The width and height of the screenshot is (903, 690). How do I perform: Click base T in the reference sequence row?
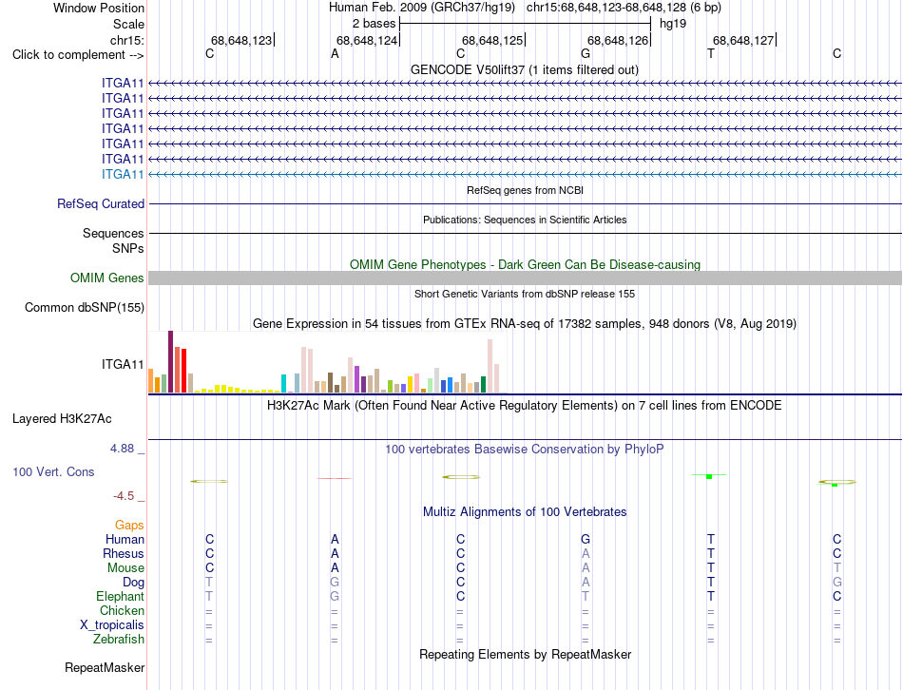(711, 53)
